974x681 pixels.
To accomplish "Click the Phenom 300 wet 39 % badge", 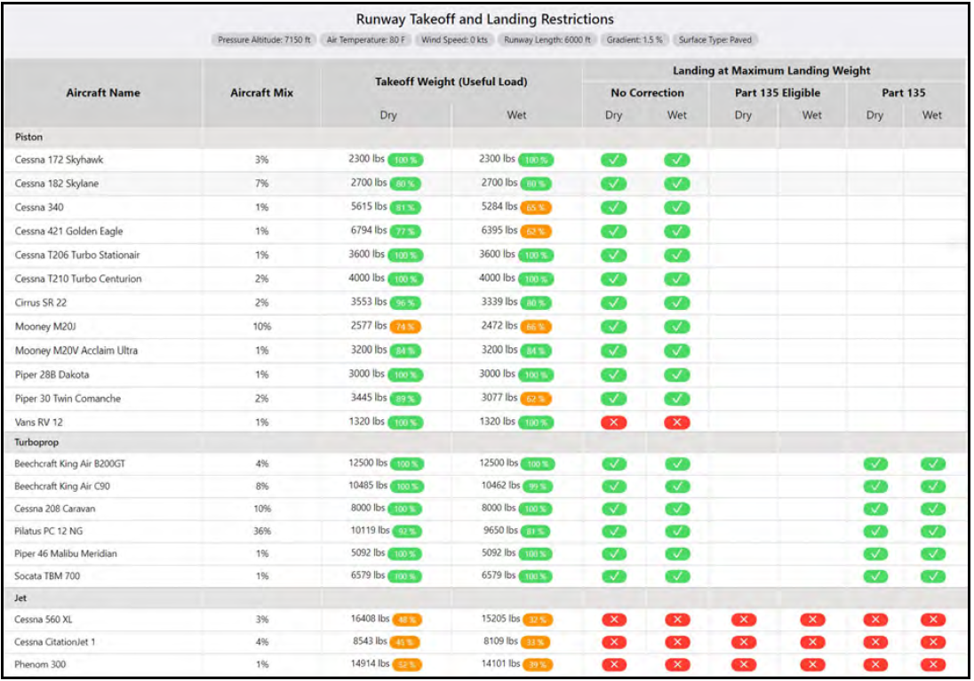I will point(538,664).
